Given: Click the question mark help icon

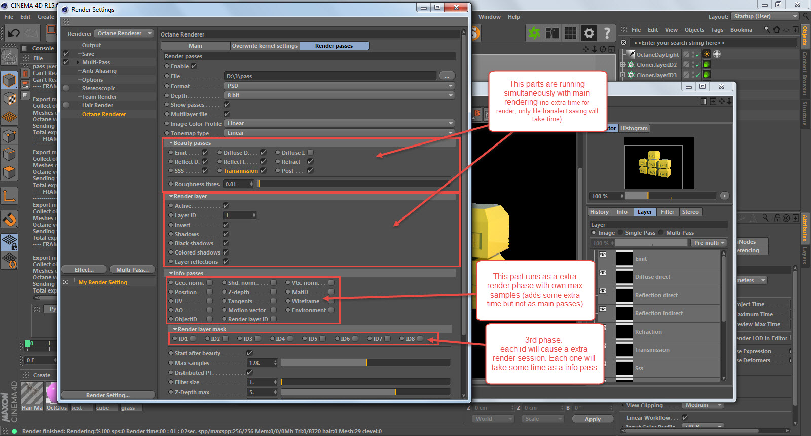Looking at the screenshot, I should [x=607, y=33].
